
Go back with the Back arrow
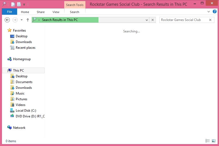tap(7, 20)
